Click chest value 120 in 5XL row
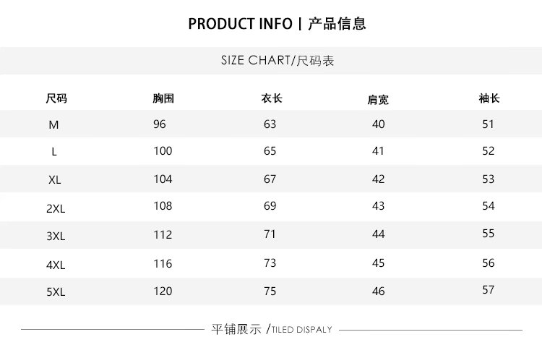The height and width of the screenshot is (358, 542). [x=163, y=291]
